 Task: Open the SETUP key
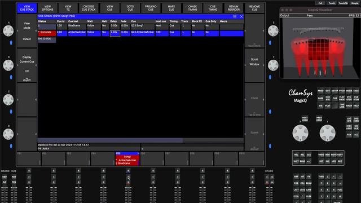click(334, 91)
